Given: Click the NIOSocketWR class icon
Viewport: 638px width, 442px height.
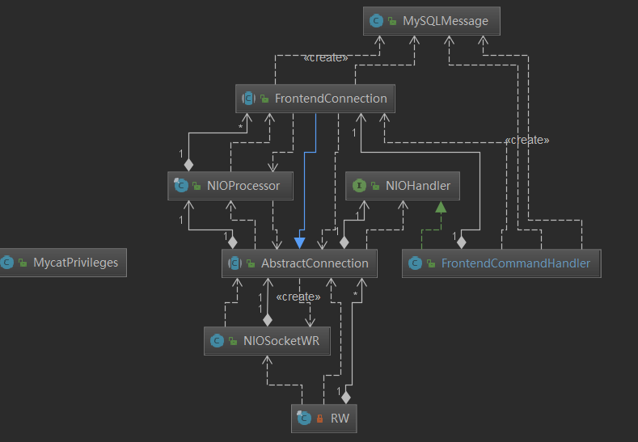Looking at the screenshot, I should pos(217,341).
